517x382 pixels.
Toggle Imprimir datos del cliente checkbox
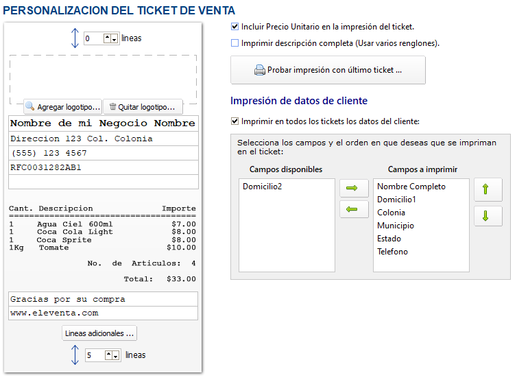coord(235,121)
